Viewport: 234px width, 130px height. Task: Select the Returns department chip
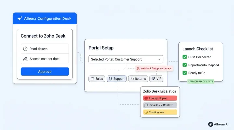click(138, 79)
